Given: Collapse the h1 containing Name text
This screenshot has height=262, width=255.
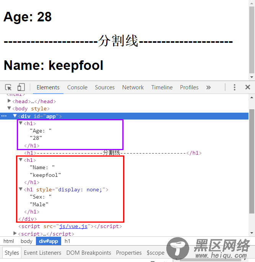Looking at the screenshot, I should (21, 160).
